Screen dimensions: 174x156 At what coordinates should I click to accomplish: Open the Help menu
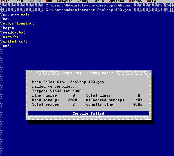point(151,1)
